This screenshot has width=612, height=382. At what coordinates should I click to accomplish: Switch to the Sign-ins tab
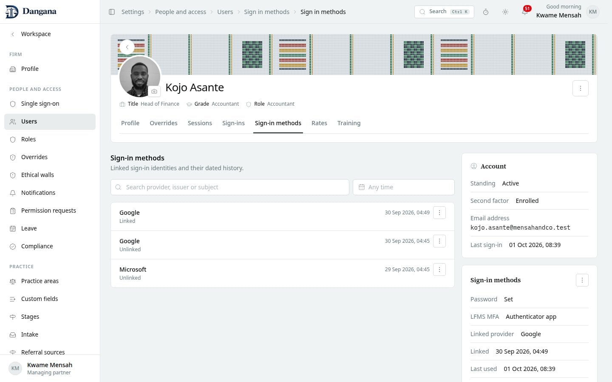(233, 123)
